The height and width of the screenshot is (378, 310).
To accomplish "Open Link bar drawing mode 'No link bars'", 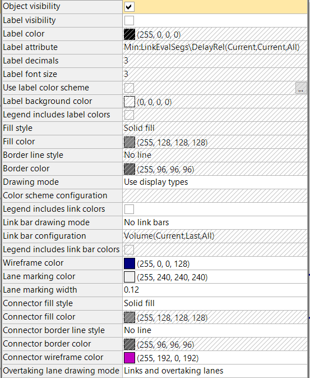I will (215, 222).
